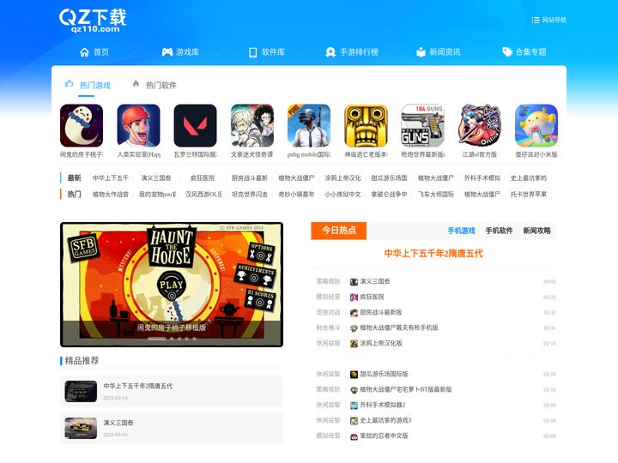
Task: Click the 今日热点 orange header button
Action: click(338, 231)
